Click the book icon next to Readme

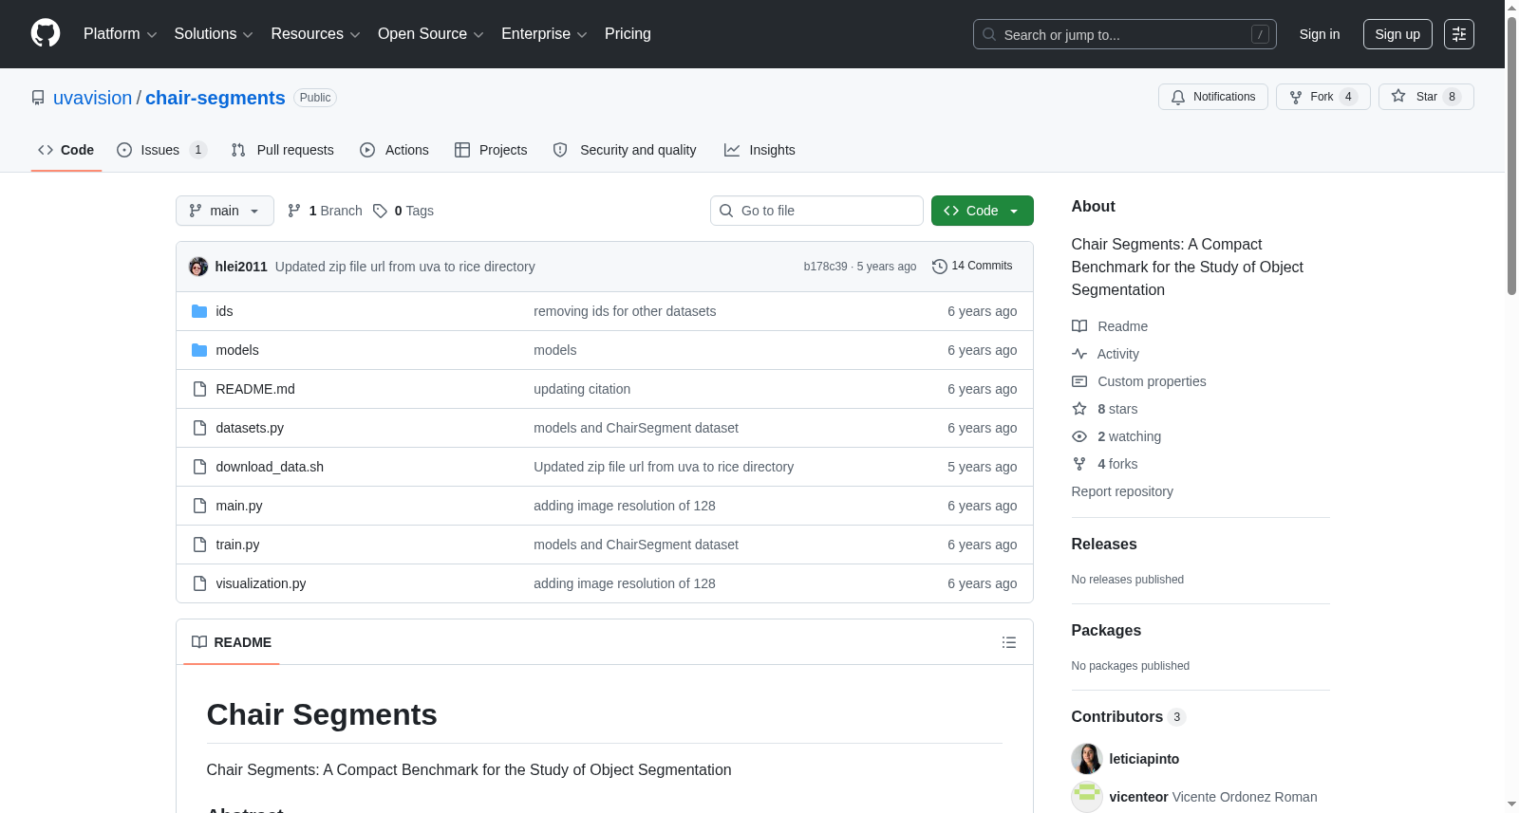1079,326
